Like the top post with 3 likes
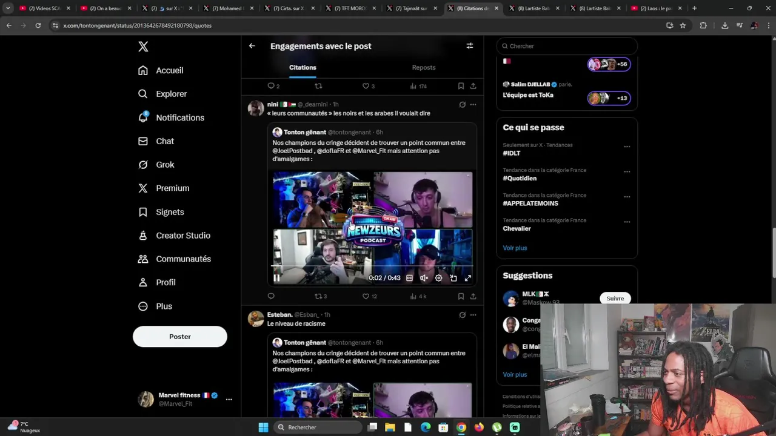Image resolution: width=776 pixels, height=436 pixels. tap(368, 86)
